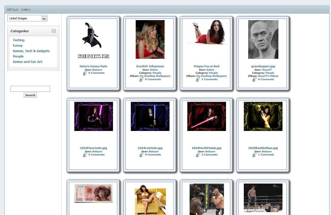Click the DBTech - Gallery header title
The width and height of the screenshot is (331, 215).
click(x=19, y=10)
